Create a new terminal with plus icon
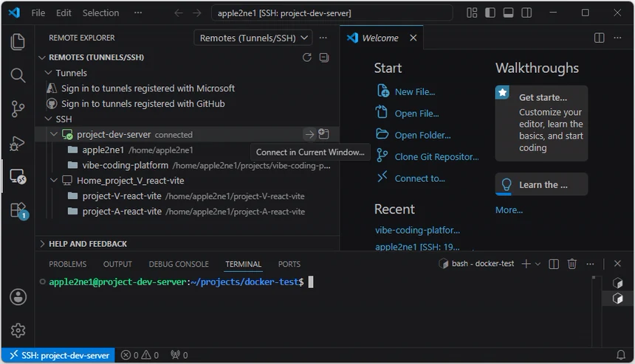 point(526,264)
